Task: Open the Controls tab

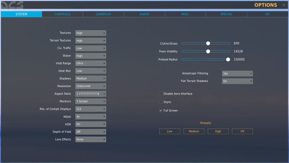Action: (x=62, y=14)
